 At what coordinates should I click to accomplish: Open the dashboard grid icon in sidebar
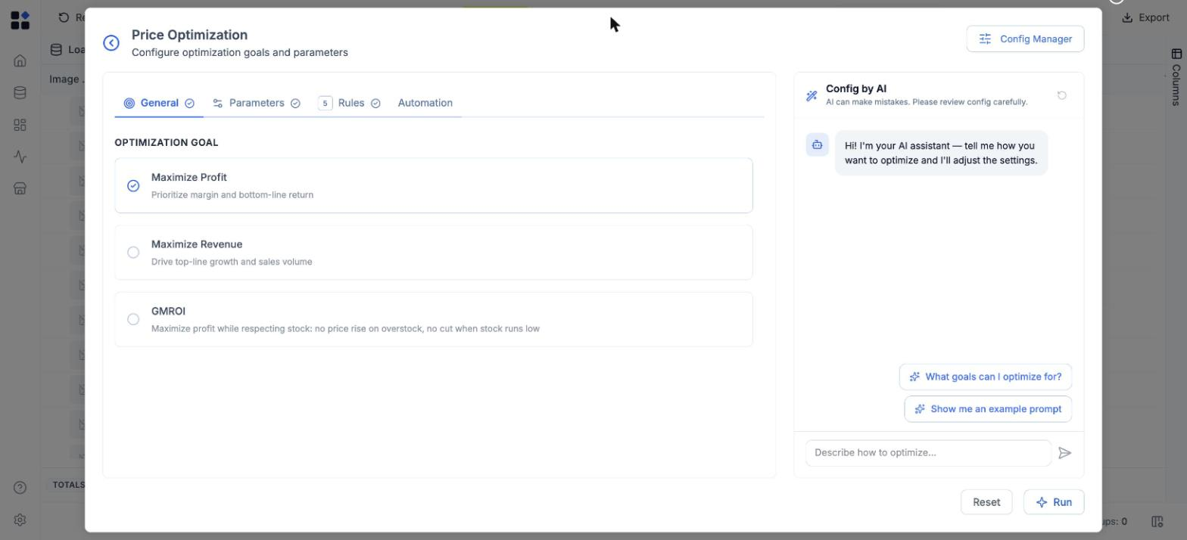(20, 125)
